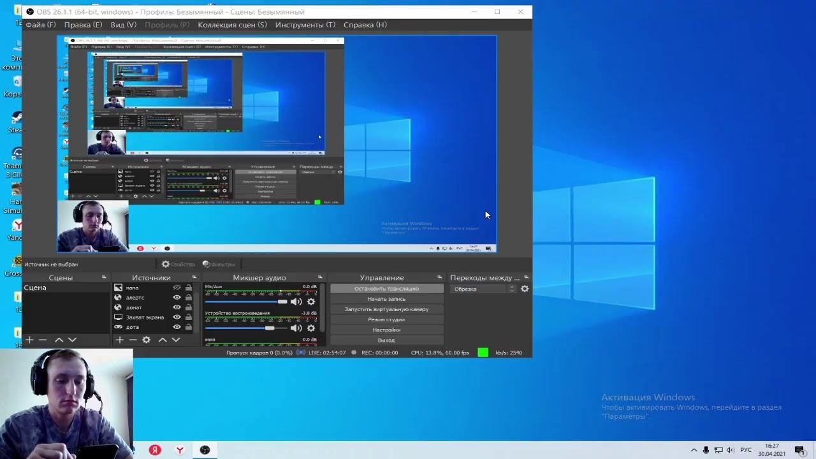The height and width of the screenshot is (459, 816).
Task: Mute the Устройство воспроизведения speaker icon
Action: pos(296,328)
